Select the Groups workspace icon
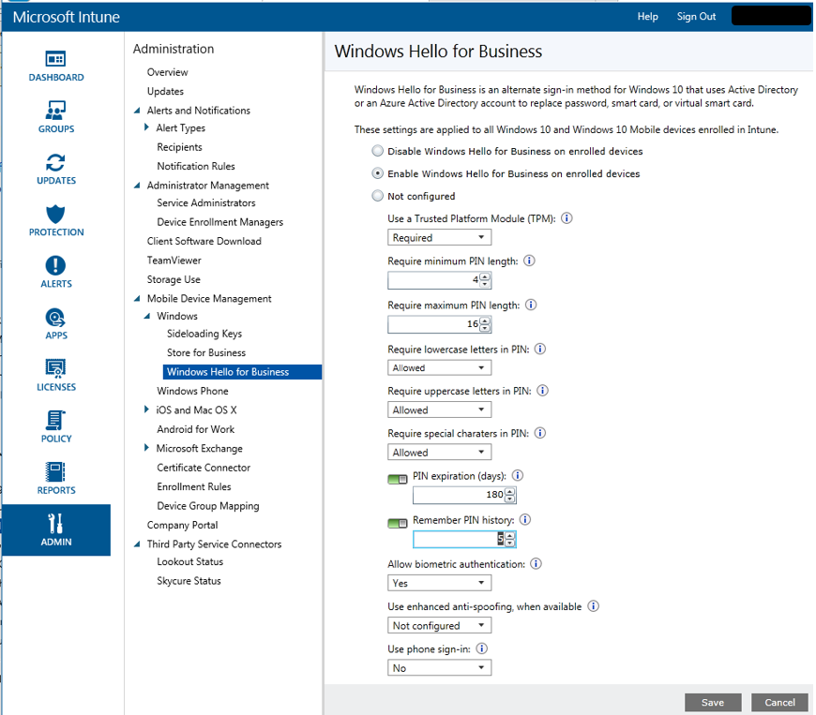Viewport: 816px width, 715px height. click(55, 115)
